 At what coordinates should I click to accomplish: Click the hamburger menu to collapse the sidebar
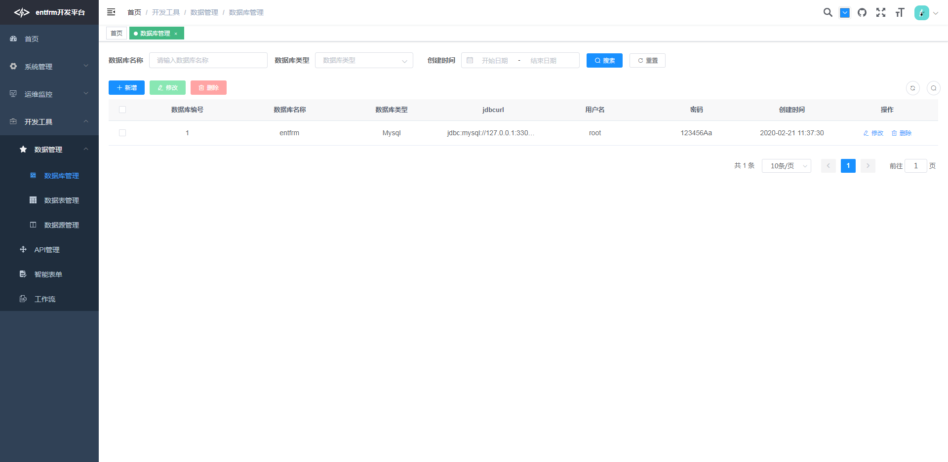(111, 12)
